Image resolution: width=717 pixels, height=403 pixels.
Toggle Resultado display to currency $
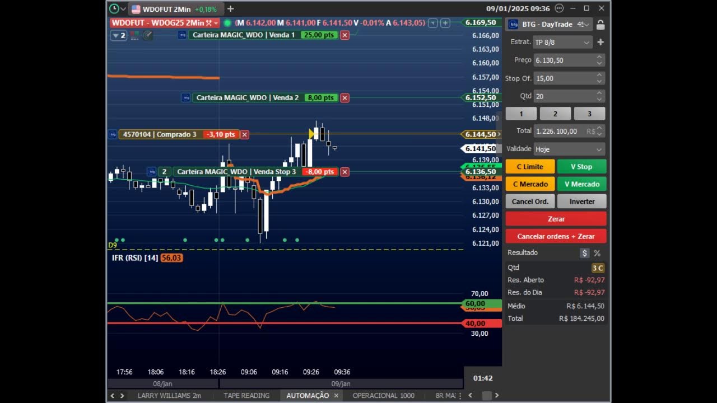[x=584, y=253]
